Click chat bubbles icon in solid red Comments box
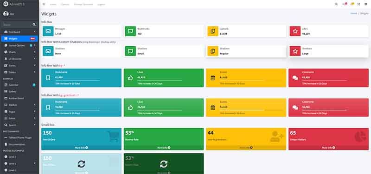371x174 pixels. coord(295,78)
